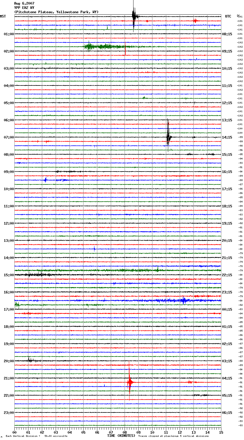Viewport: 244px width, 440px height.
Task: Click the UTC row label "17:15"
Action: [227, 189]
